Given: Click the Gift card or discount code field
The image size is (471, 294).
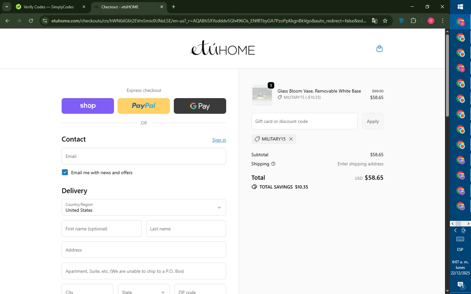Looking at the screenshot, I should 304,121.
